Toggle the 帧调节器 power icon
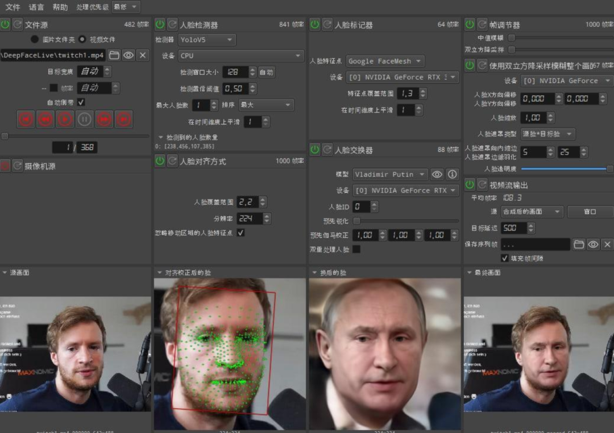Image resolution: width=614 pixels, height=433 pixels. click(x=470, y=24)
